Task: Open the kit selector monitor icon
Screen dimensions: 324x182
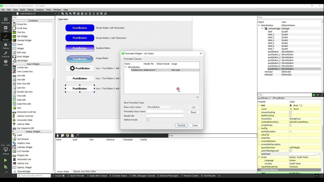Action: pos(6,149)
